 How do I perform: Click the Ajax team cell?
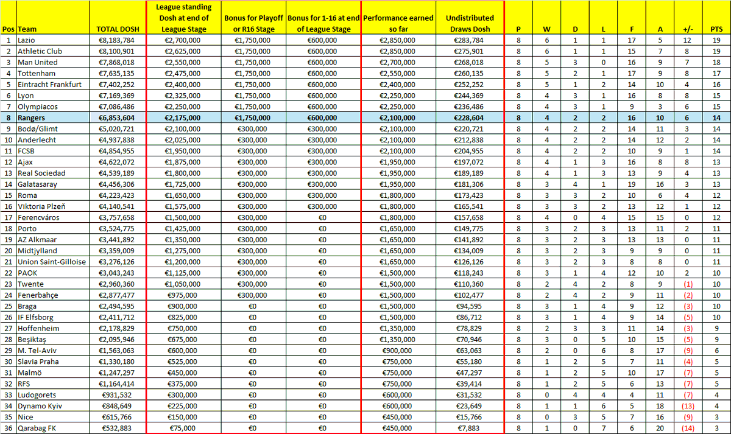[x=53, y=162]
